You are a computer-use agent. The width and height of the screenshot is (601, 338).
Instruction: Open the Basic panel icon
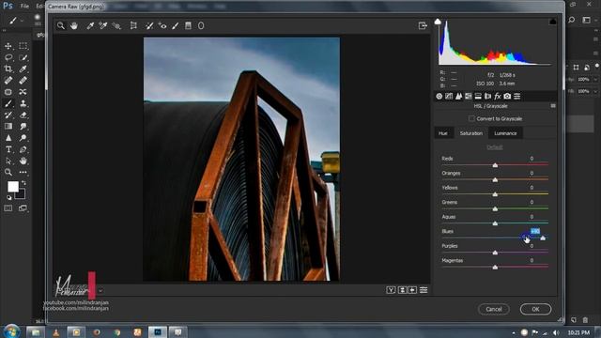pyautogui.click(x=439, y=96)
